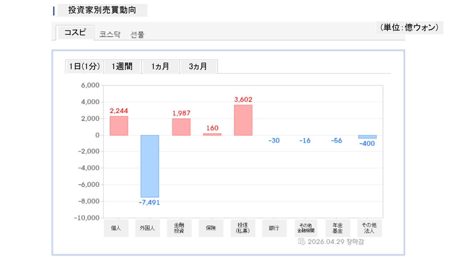Click the 保険 axis label
Image resolution: width=457 pixels, height=257 pixels.
click(211, 228)
